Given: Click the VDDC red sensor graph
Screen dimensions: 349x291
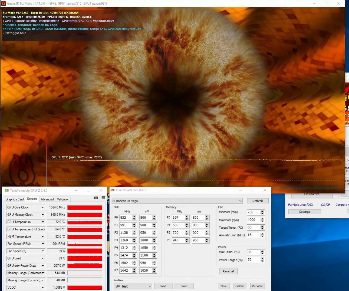Looking at the screenshot, I should (85, 287).
